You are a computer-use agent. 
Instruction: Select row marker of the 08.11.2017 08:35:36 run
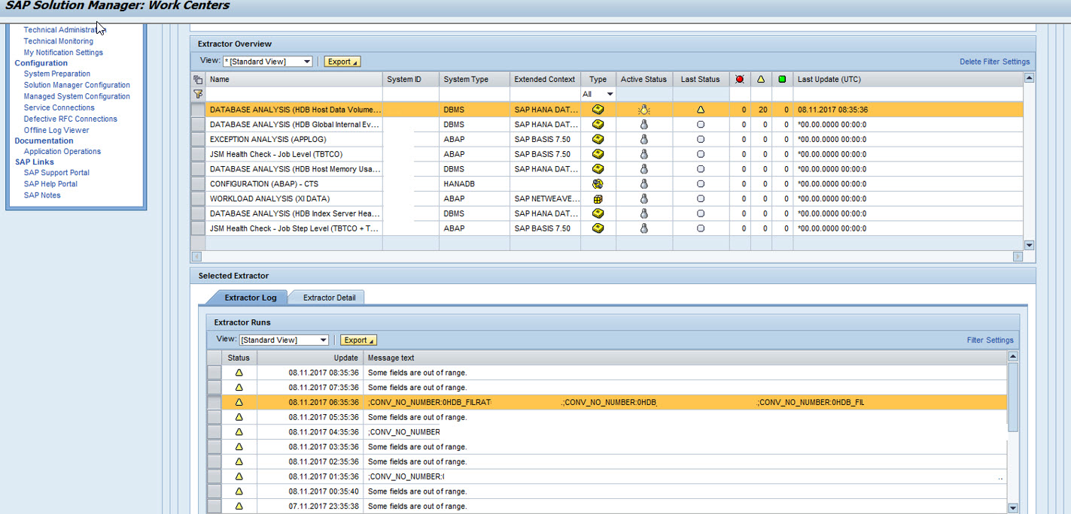[x=214, y=373]
